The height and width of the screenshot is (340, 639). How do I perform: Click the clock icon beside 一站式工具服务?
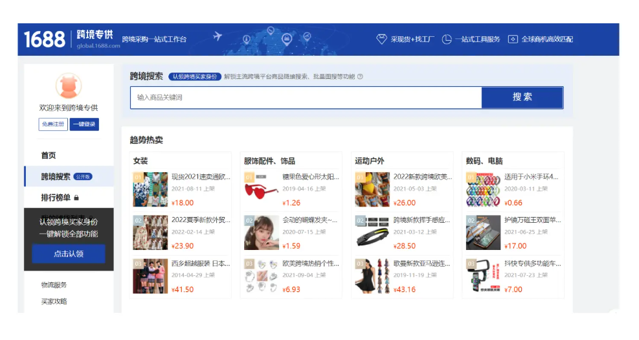tap(447, 40)
